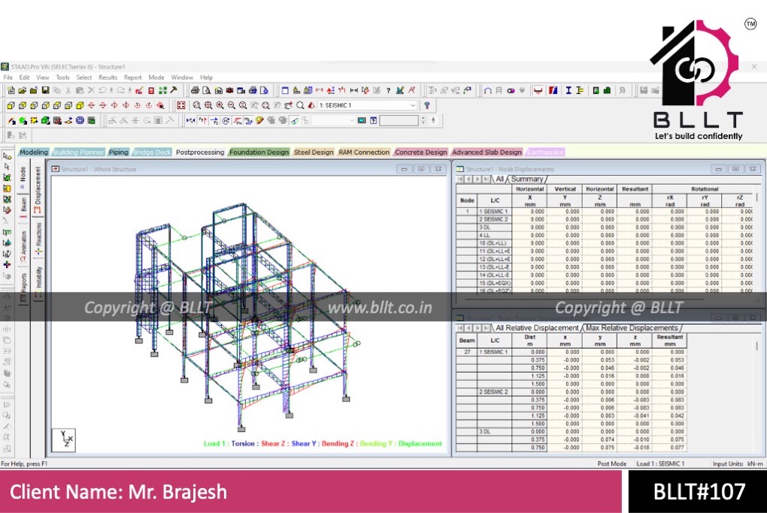
Task: Toggle the Fy shear diagram button
Action: (202, 121)
